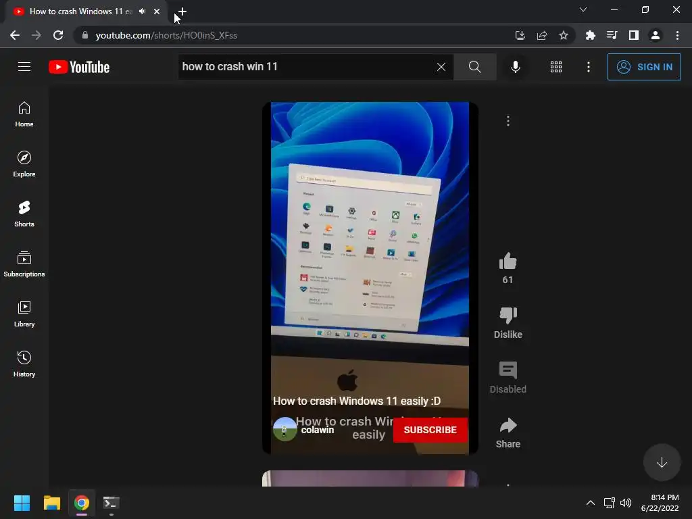Go forward in the browser
The width and height of the screenshot is (692, 519).
36,35
